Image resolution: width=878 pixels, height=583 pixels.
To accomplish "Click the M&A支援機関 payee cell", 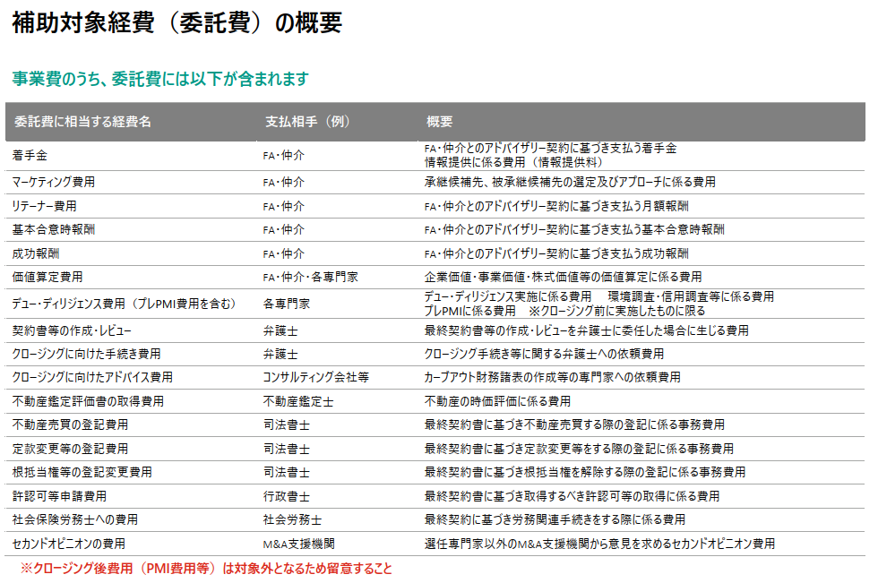I will coord(299,544).
